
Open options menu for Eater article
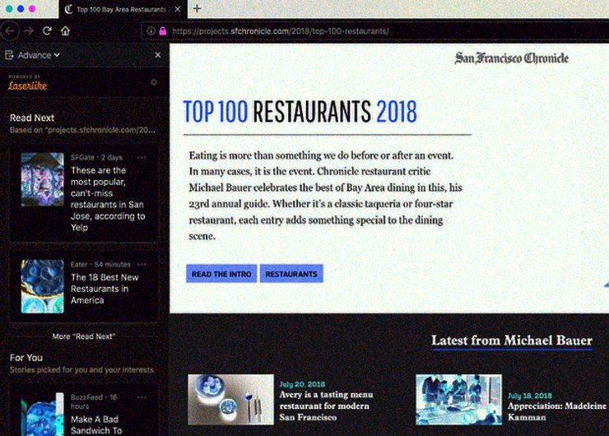coord(142,263)
